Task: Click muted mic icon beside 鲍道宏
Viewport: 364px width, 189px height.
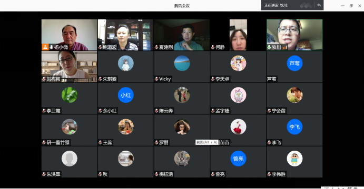Action: (100, 47)
